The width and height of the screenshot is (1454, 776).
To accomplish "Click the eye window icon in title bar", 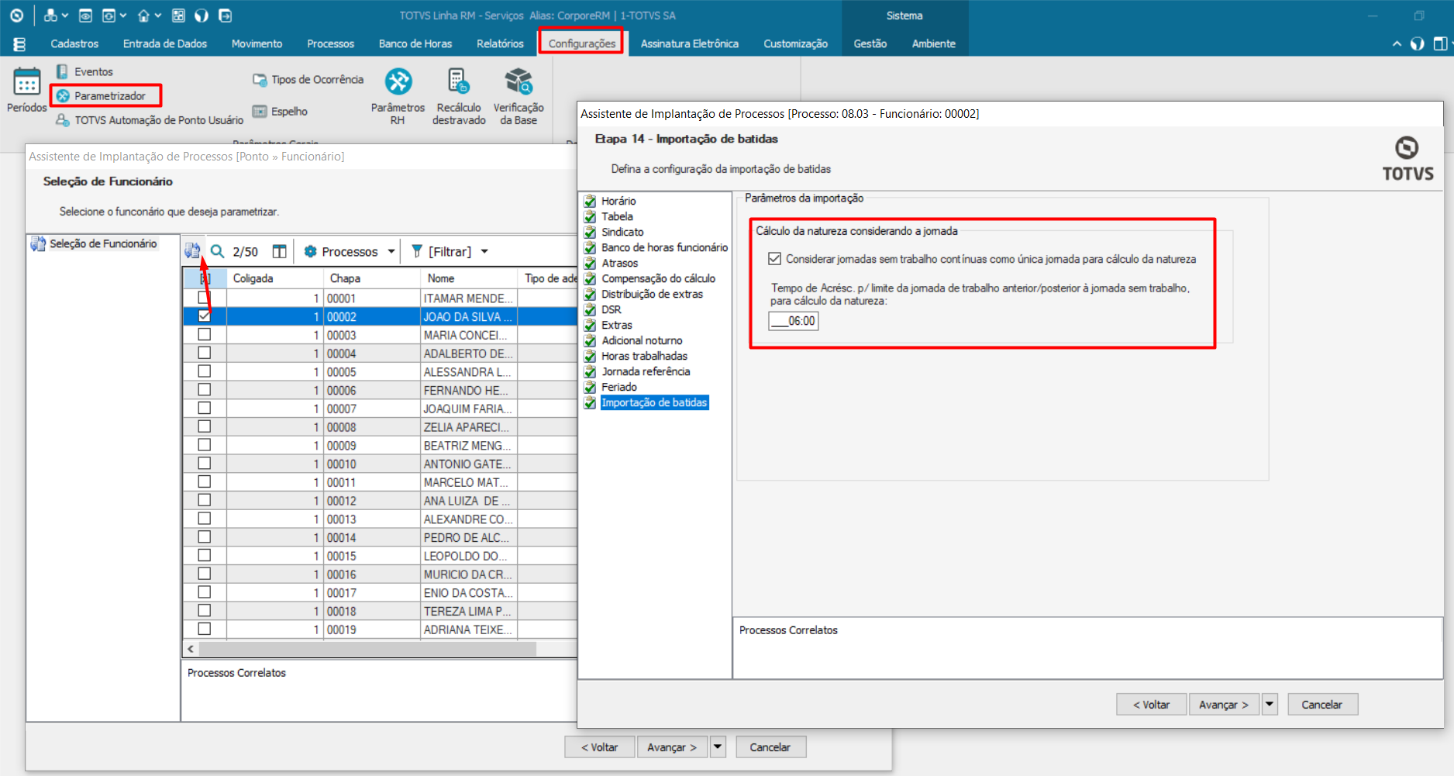I will [86, 16].
